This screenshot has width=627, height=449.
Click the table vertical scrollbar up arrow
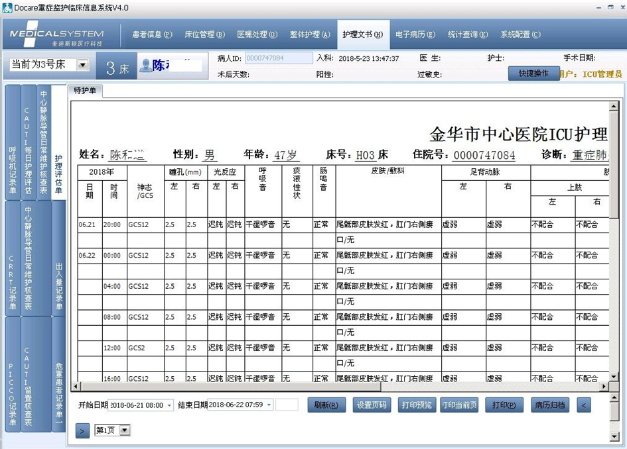point(614,106)
